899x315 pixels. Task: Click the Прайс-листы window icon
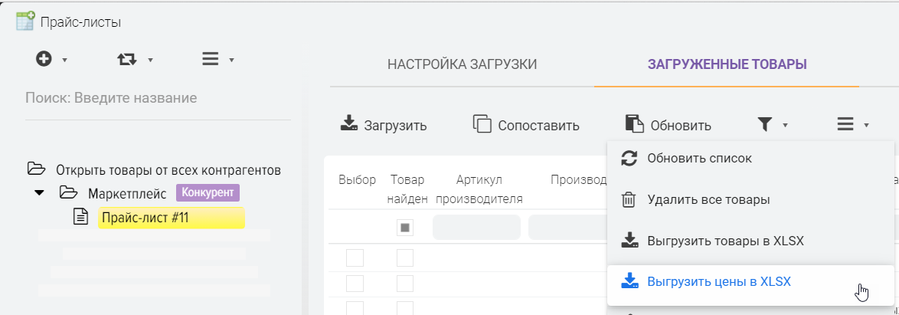click(x=25, y=21)
